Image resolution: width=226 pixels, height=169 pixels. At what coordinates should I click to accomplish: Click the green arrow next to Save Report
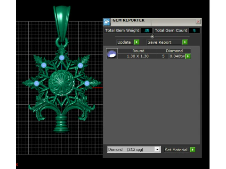click(x=185, y=42)
